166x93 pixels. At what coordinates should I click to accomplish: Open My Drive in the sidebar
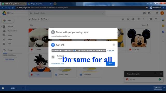[x=10, y=27]
